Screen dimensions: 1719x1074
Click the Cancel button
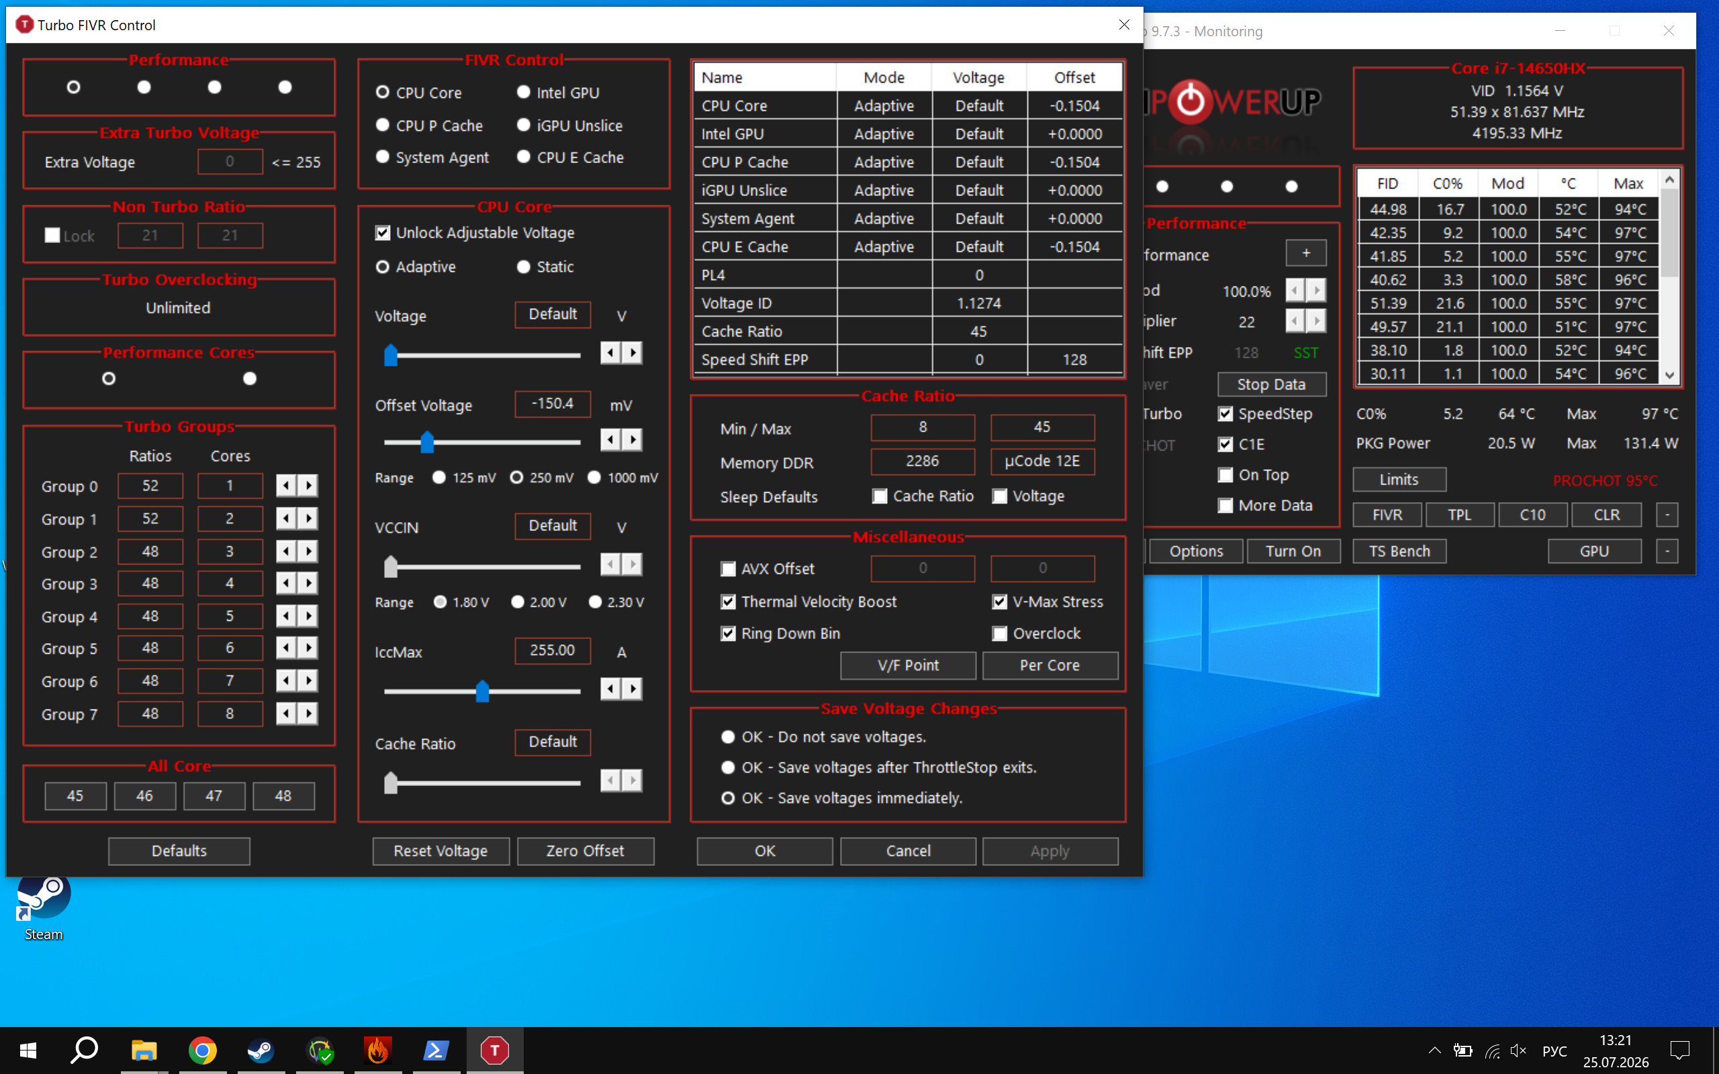pos(909,851)
